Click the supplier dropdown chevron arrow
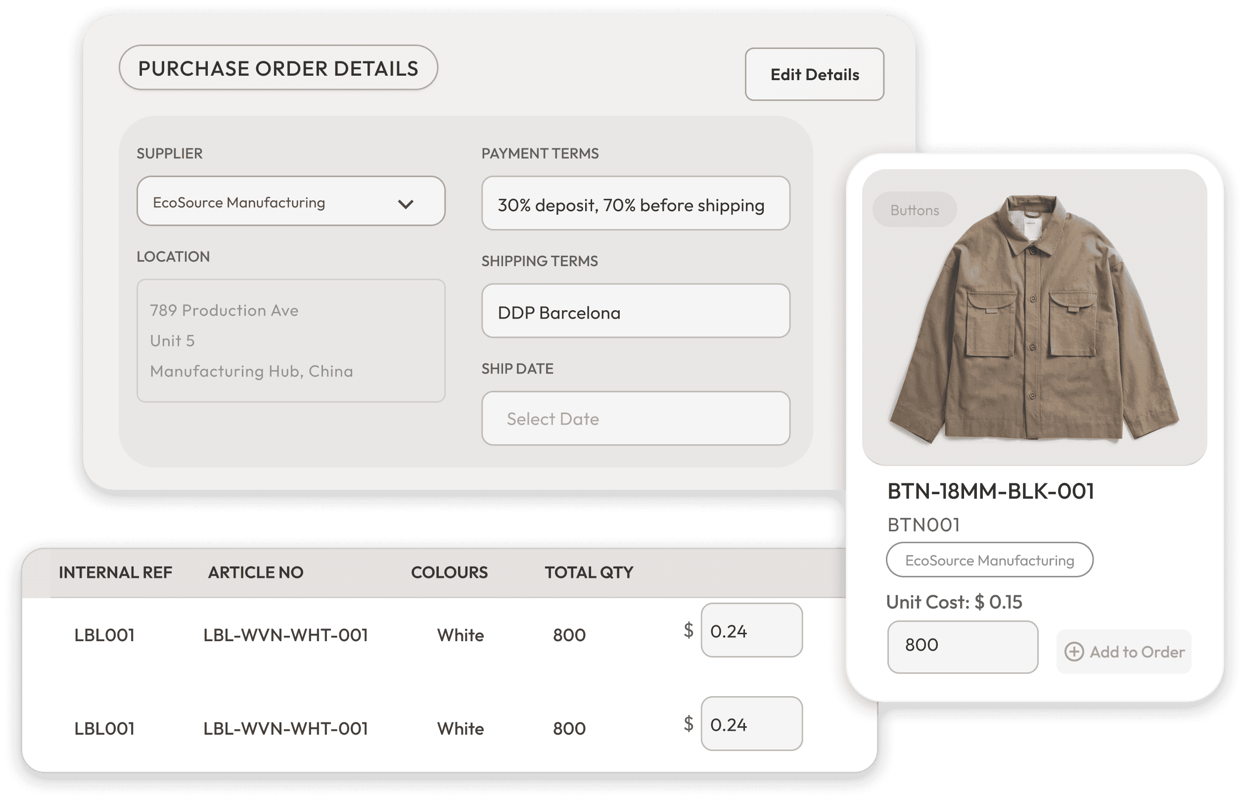The height and width of the screenshot is (800, 1245). pyautogui.click(x=405, y=204)
